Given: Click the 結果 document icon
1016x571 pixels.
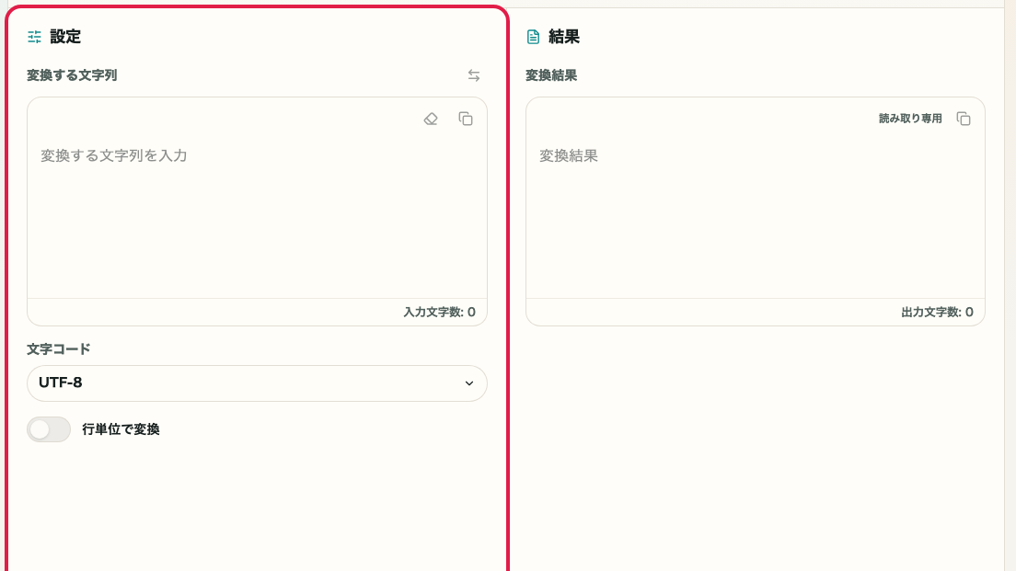Looking at the screenshot, I should [x=533, y=37].
